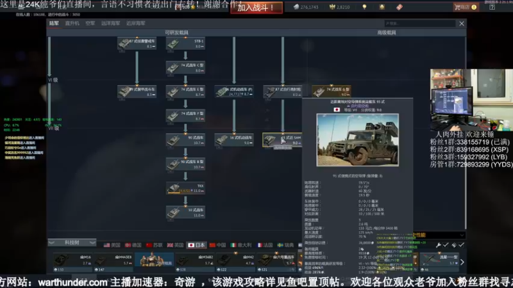The height and width of the screenshot is (288, 513).
Task: Select the 90式战车 B型 vehicle
Action: point(185,164)
